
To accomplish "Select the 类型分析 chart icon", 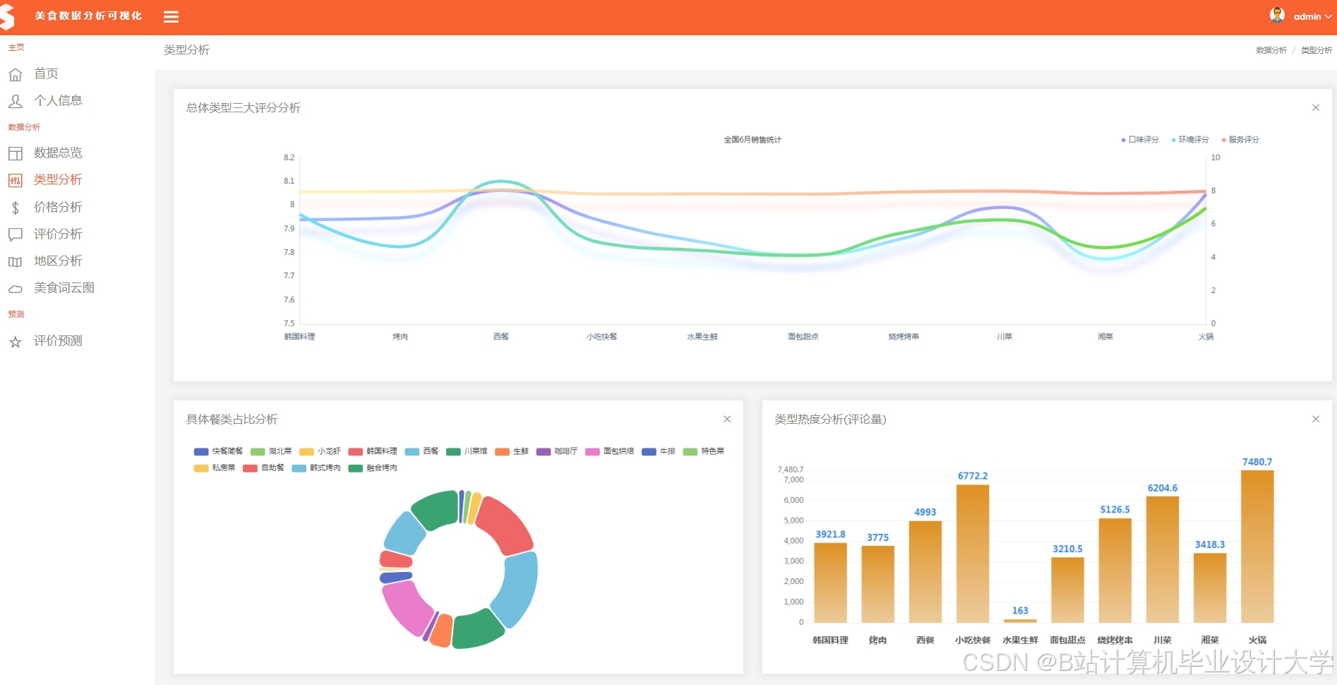I will tap(16, 180).
